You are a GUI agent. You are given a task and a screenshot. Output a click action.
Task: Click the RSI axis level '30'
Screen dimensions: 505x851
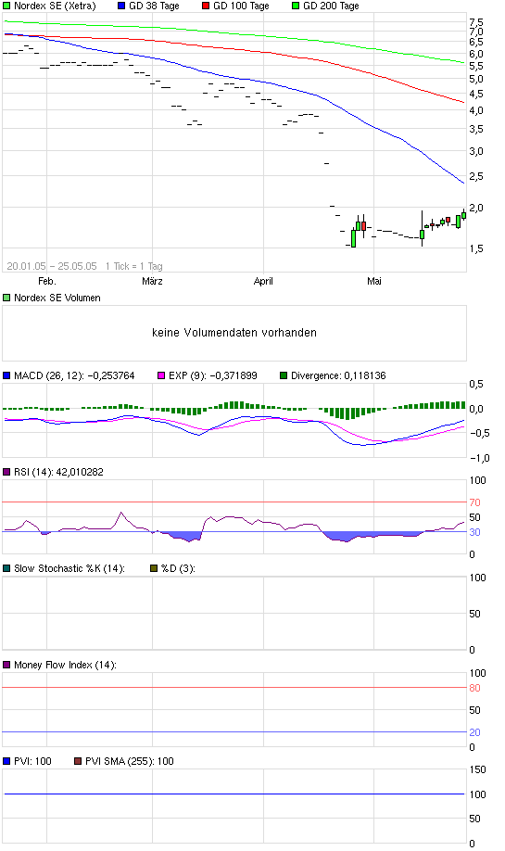(474, 532)
